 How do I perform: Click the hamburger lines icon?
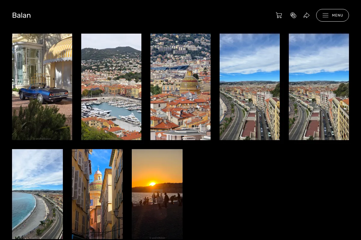click(x=326, y=15)
